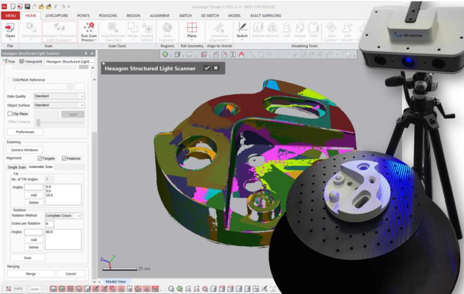Switch to the POLYGONS ribbon tab
The width and height of the screenshot is (464, 294).
[108, 15]
